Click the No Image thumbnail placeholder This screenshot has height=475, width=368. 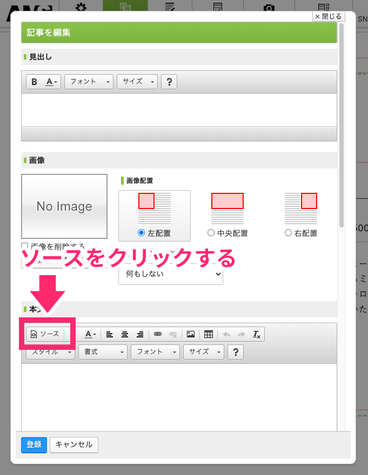point(64,206)
